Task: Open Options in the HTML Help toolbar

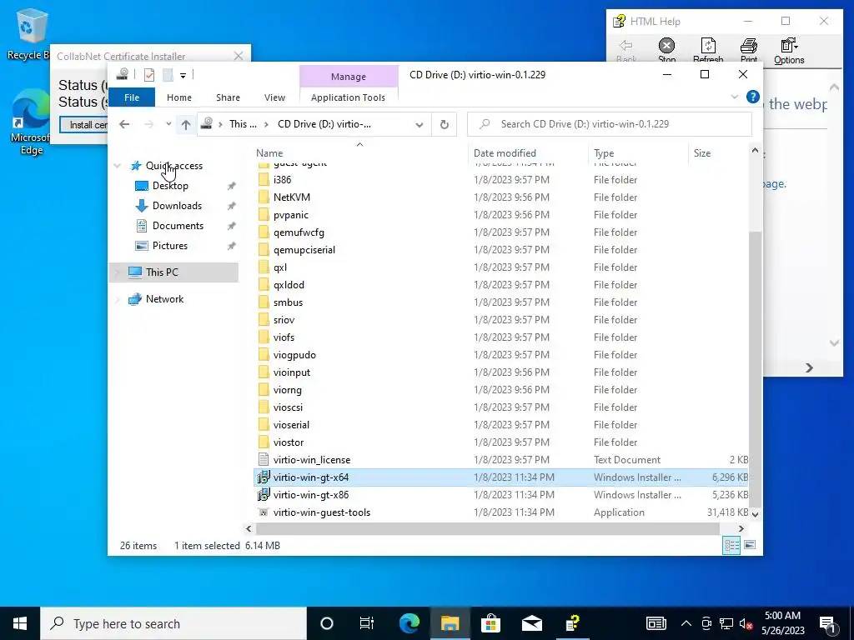Action: (789, 51)
